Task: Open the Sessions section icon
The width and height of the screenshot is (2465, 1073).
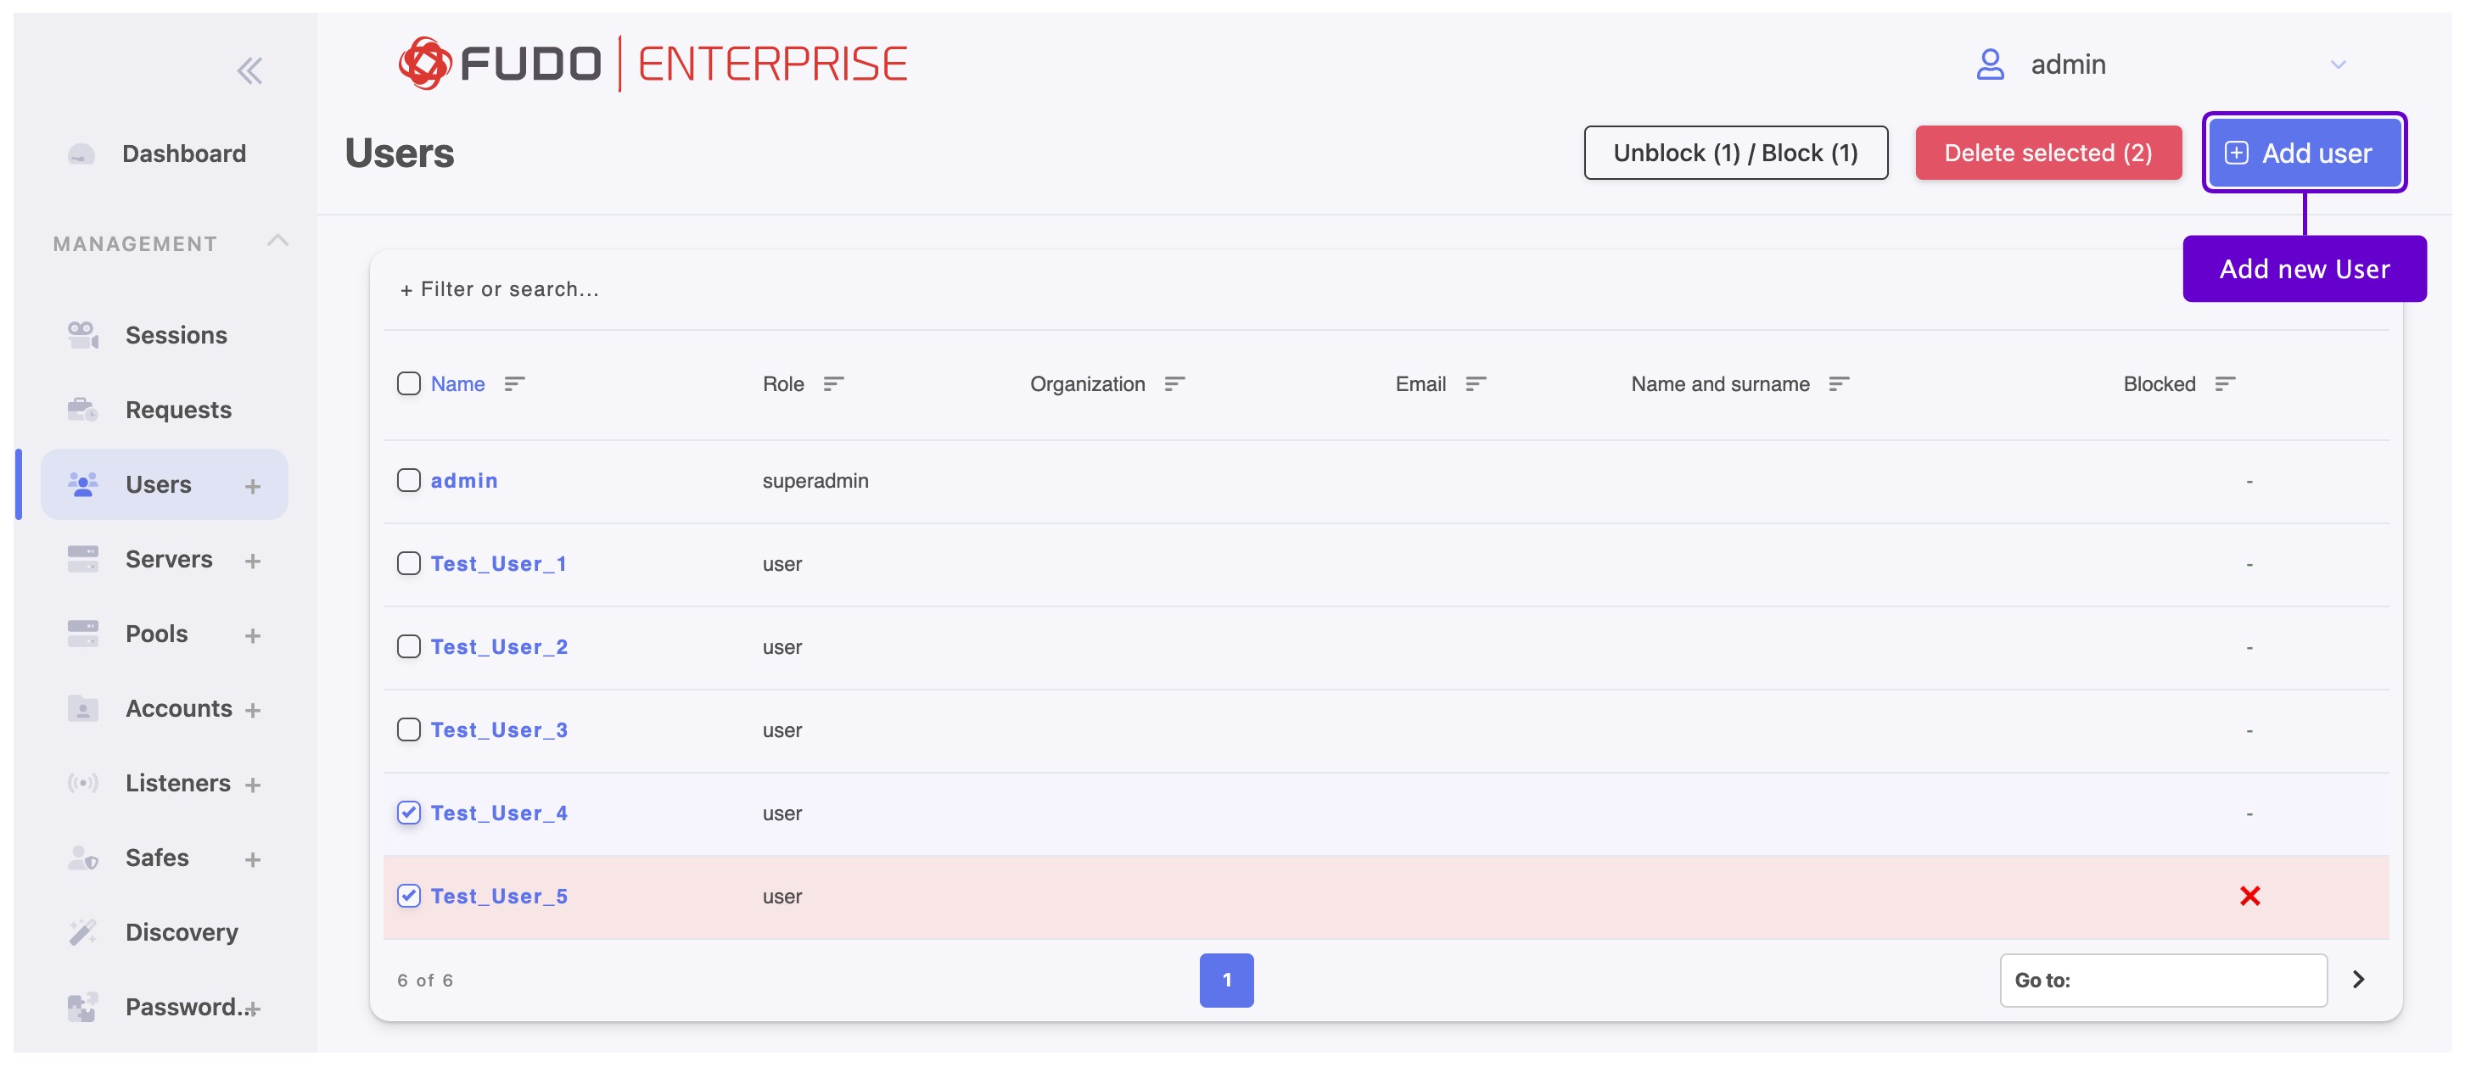Action: click(82, 335)
